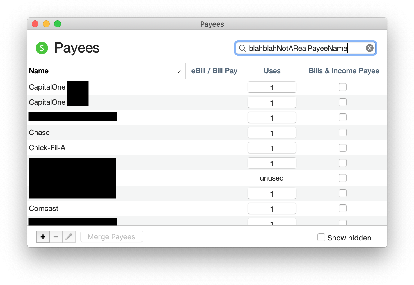Click the 'unused' uses label
Viewport: 414px width, 285px height.
(272, 178)
